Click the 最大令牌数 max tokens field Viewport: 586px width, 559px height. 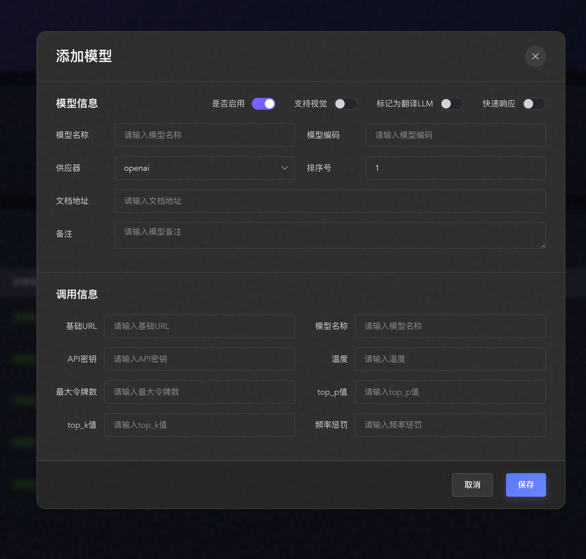[199, 392]
